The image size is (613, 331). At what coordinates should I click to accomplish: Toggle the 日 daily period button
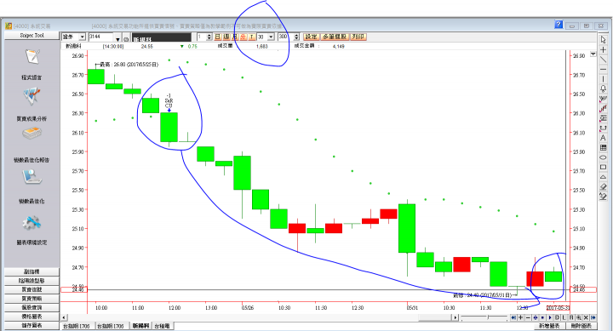[218, 37]
